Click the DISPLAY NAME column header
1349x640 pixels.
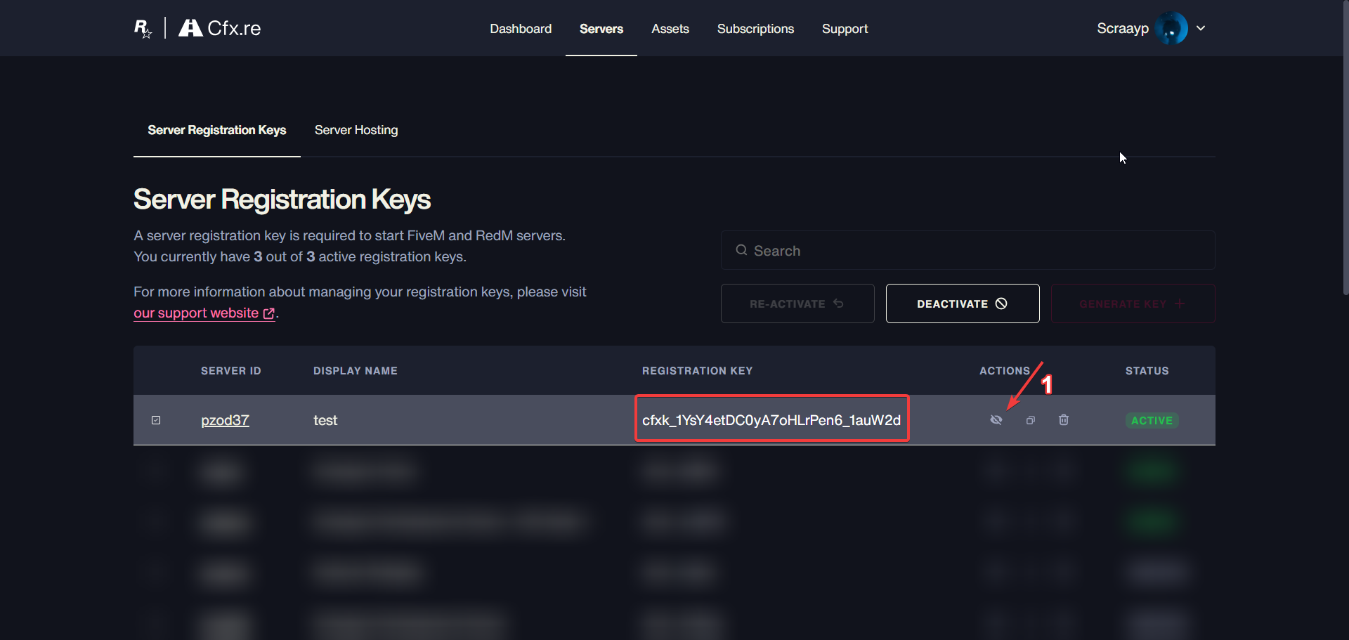[356, 371]
